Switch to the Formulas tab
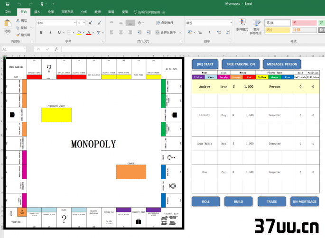 click(84, 12)
